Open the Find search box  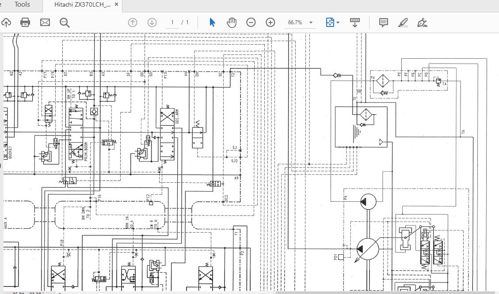[x=64, y=22]
